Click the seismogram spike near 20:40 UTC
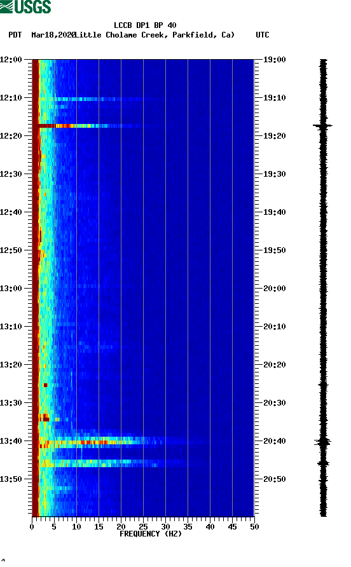 tap(323, 442)
